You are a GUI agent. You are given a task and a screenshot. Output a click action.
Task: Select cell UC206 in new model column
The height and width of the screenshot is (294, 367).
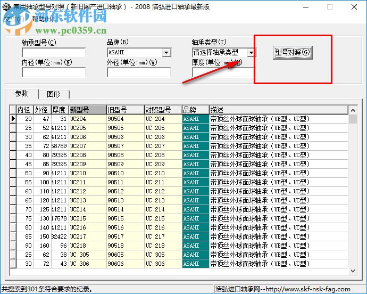(x=88, y=137)
